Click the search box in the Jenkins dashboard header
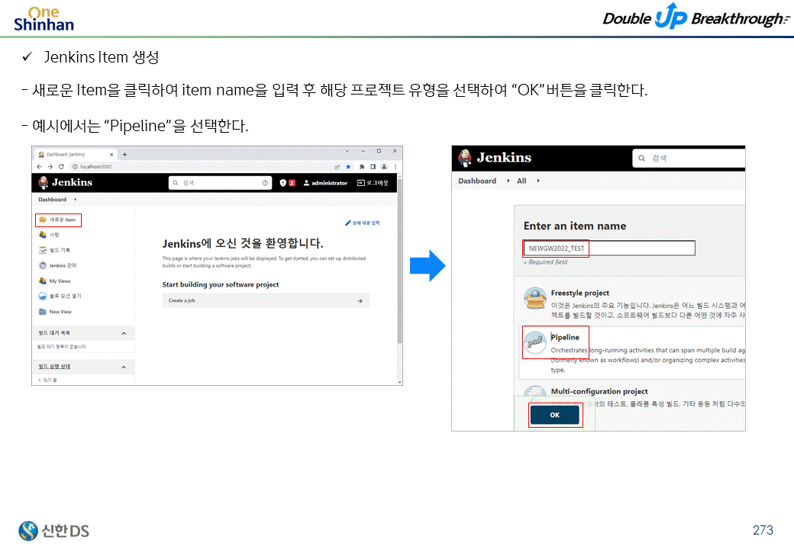This screenshot has height=549, width=794. (x=221, y=183)
